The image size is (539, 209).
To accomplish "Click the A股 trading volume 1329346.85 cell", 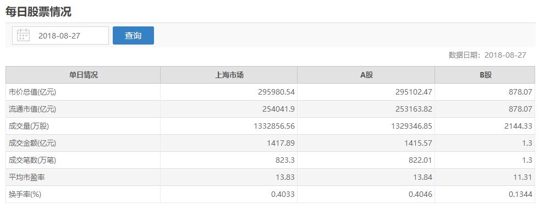I will 366,126.
